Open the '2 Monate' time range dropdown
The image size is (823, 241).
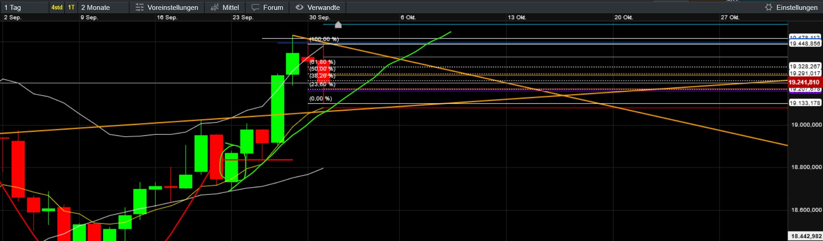[103, 7]
